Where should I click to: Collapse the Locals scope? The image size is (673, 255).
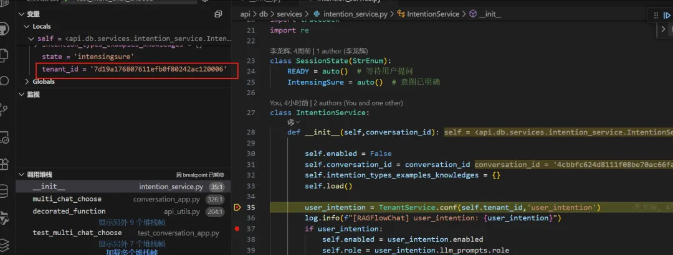(x=27, y=27)
